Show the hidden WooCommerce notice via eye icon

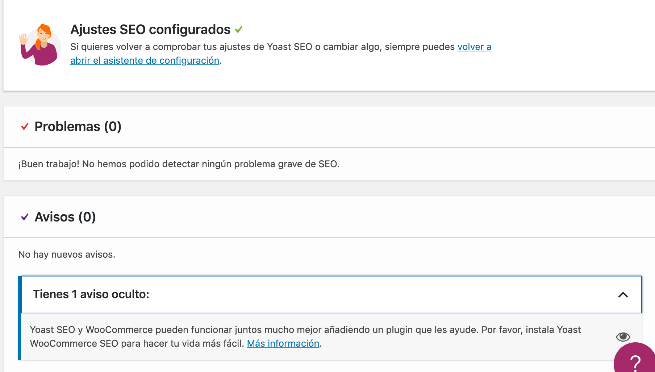[623, 337]
